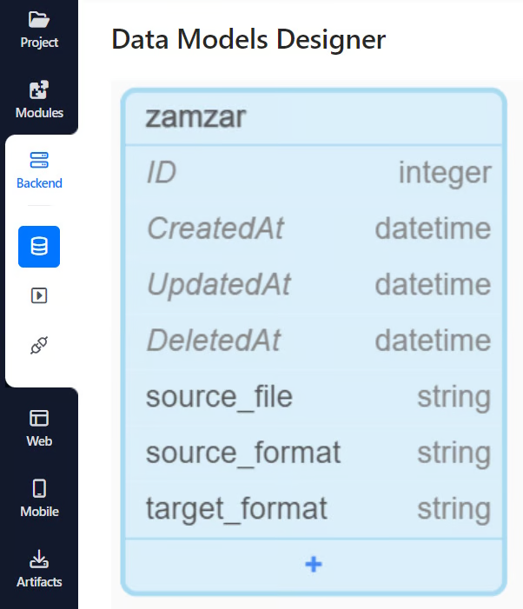Screen dimensions: 523x609
Task: Click the ID field name
Action: (x=162, y=173)
